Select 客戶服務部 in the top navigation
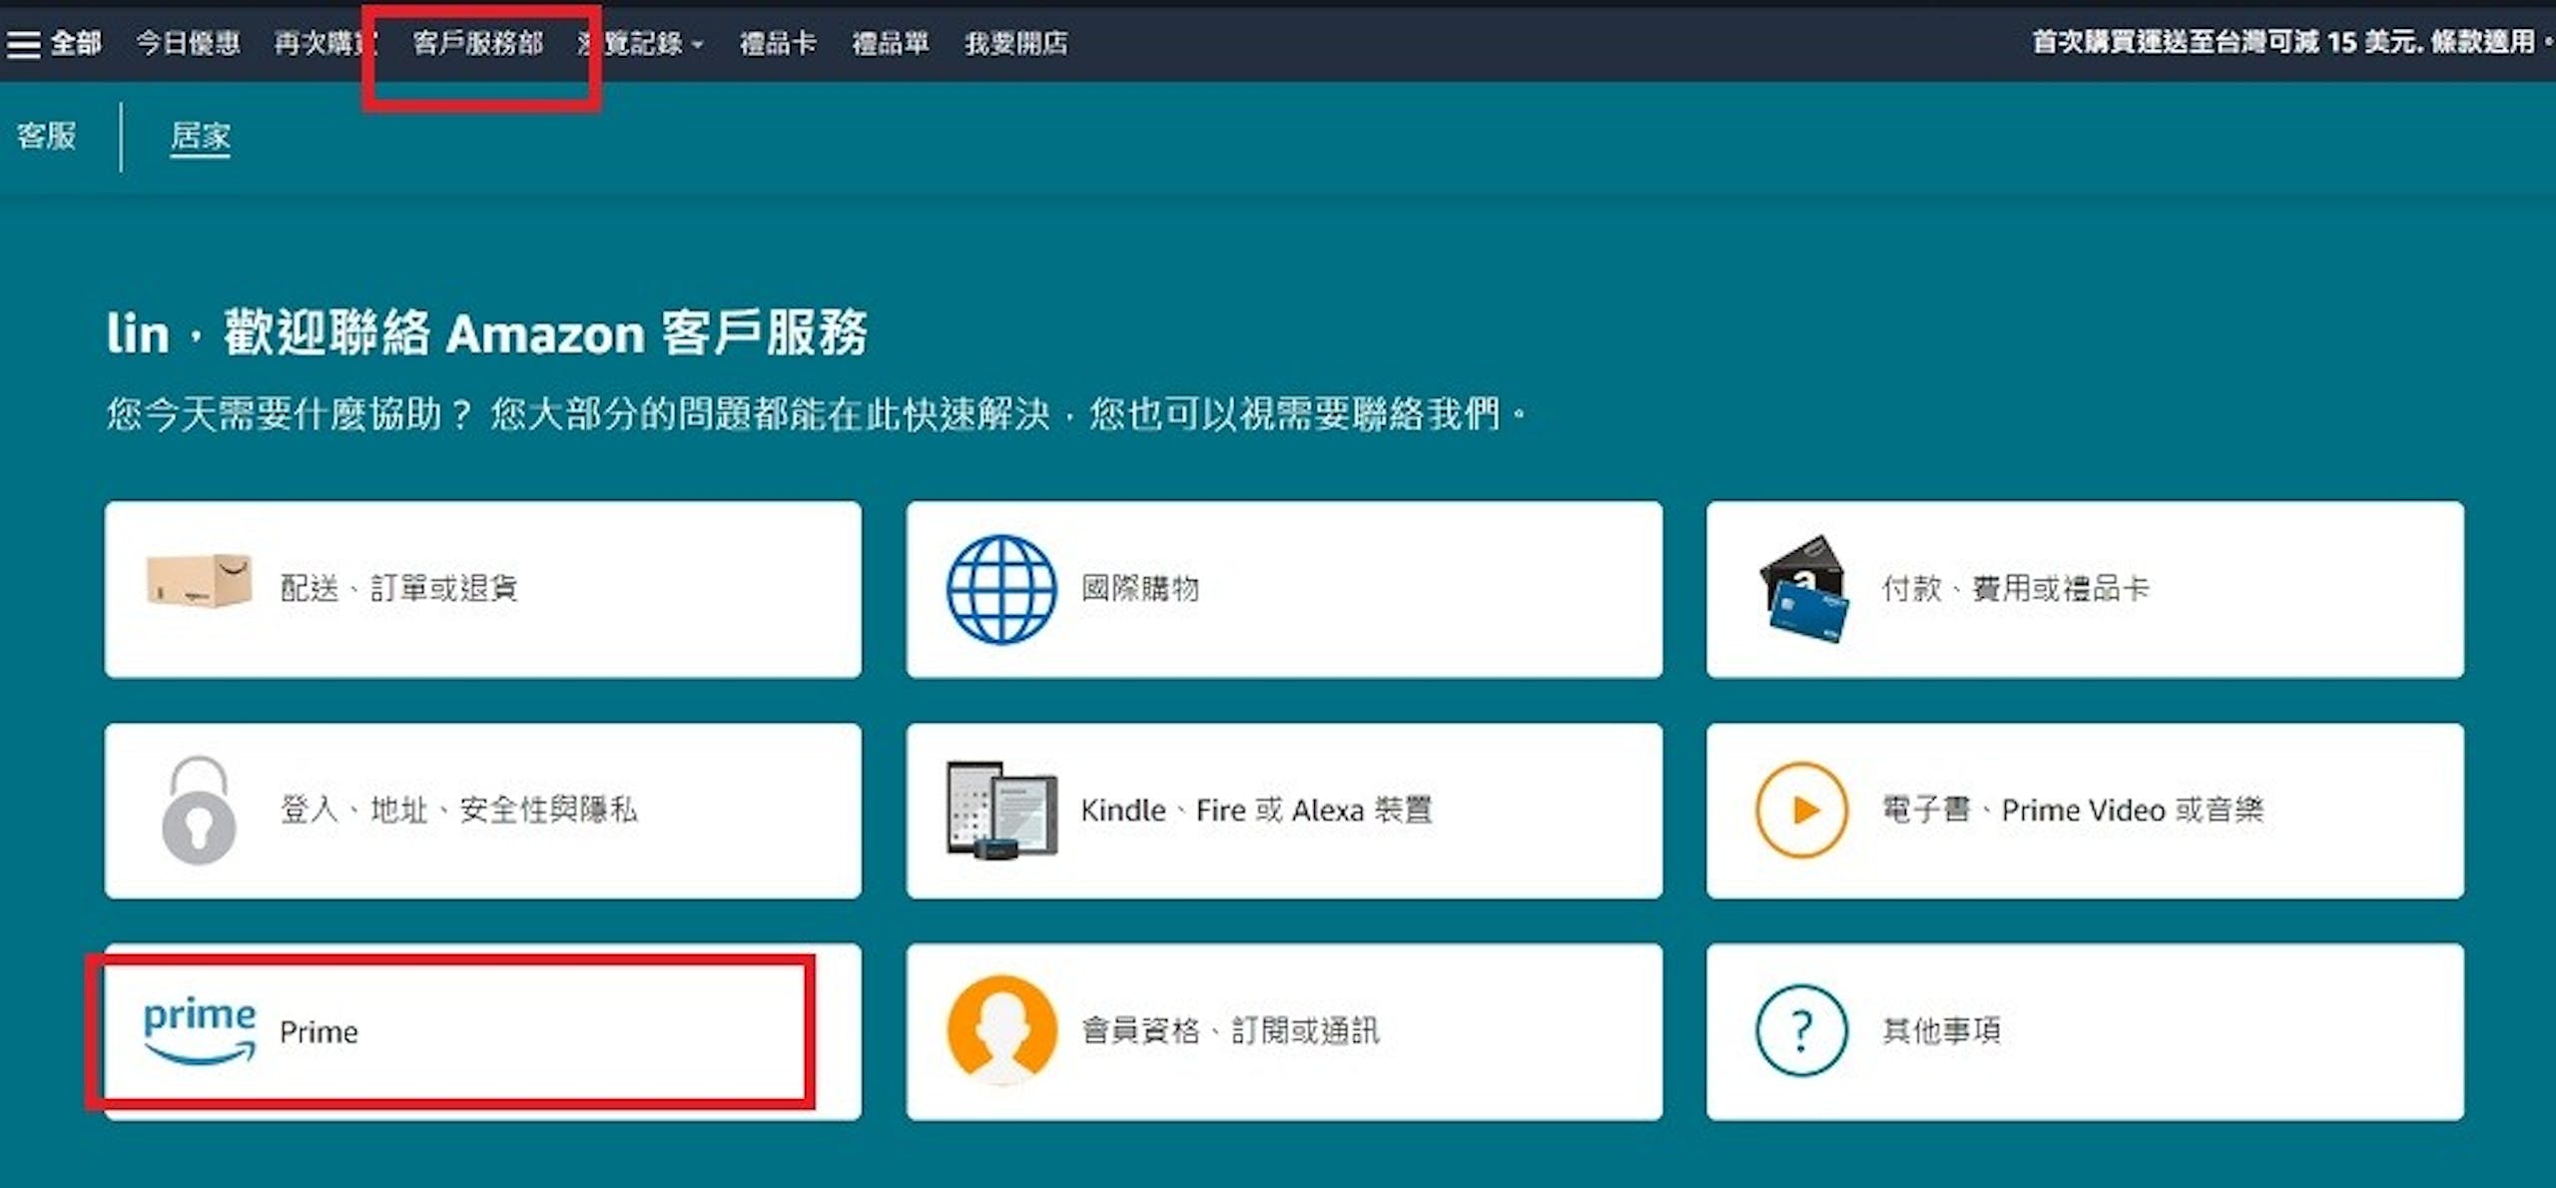 click(x=478, y=43)
